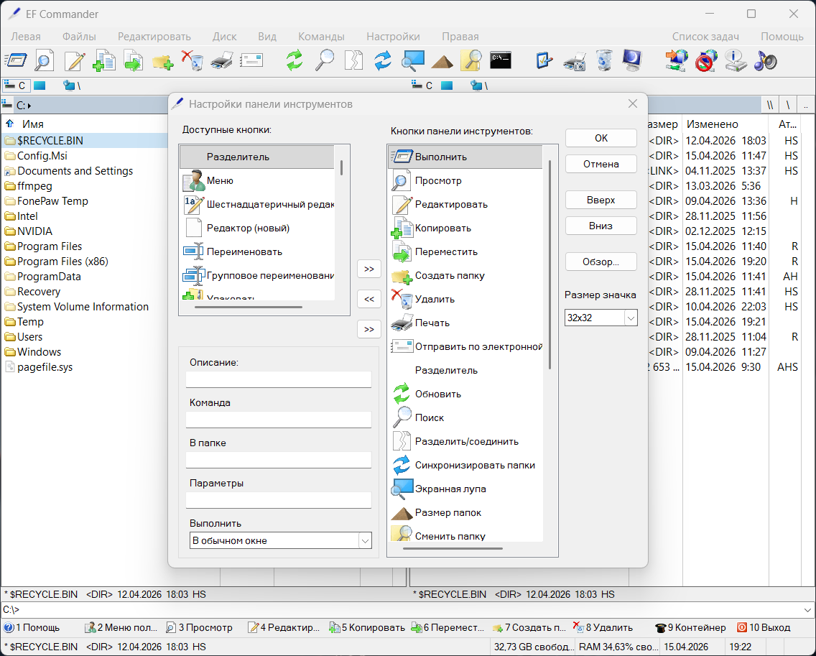Viewport: 816px width, 656px height.
Task: Click the command prompt icon in the toolbar
Action: click(x=500, y=60)
